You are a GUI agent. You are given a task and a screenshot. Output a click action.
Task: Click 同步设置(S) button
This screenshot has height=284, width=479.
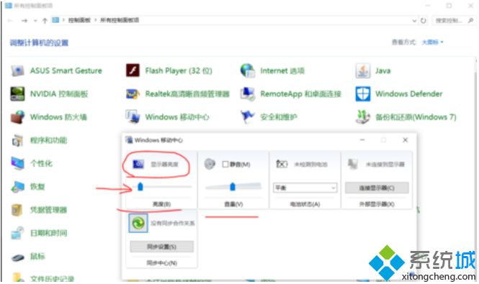click(x=161, y=247)
